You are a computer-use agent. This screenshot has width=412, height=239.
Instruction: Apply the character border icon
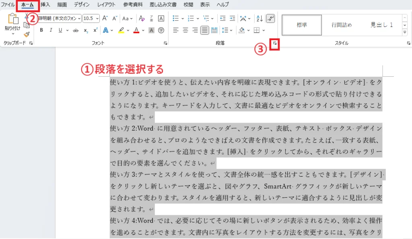point(161,18)
